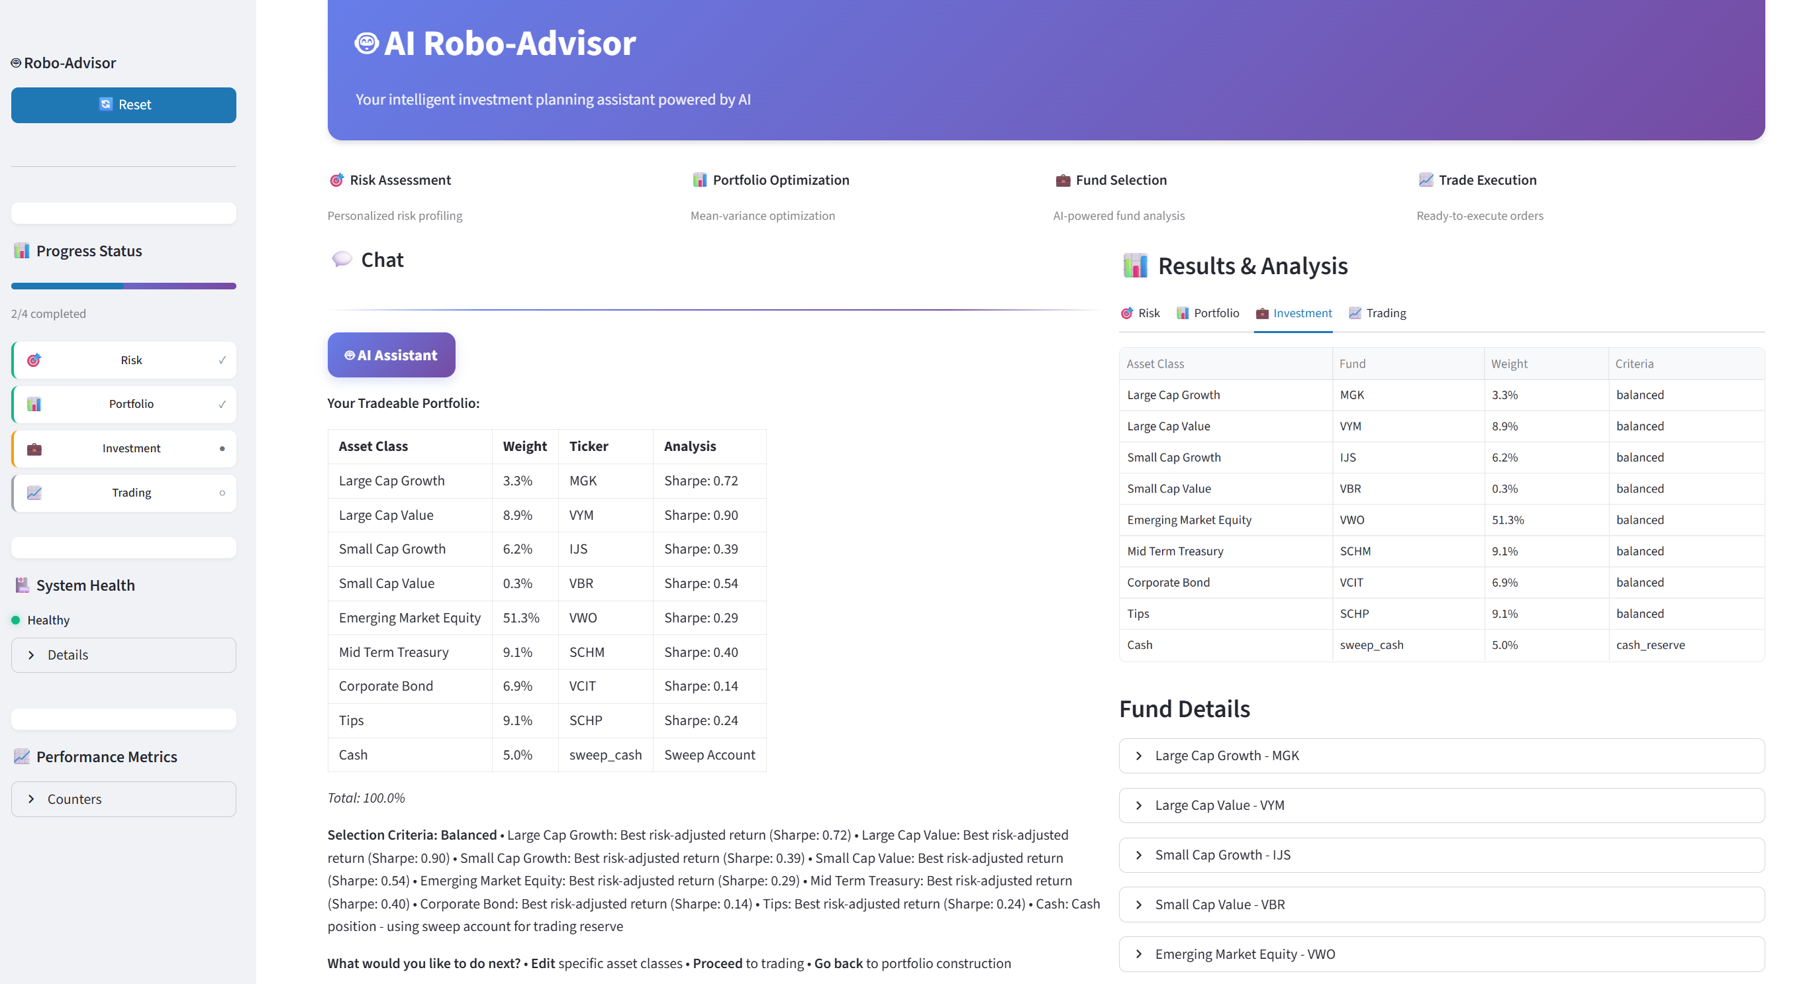This screenshot has height=984, width=1811.
Task: Switch to the Trading results tab
Action: (1377, 313)
